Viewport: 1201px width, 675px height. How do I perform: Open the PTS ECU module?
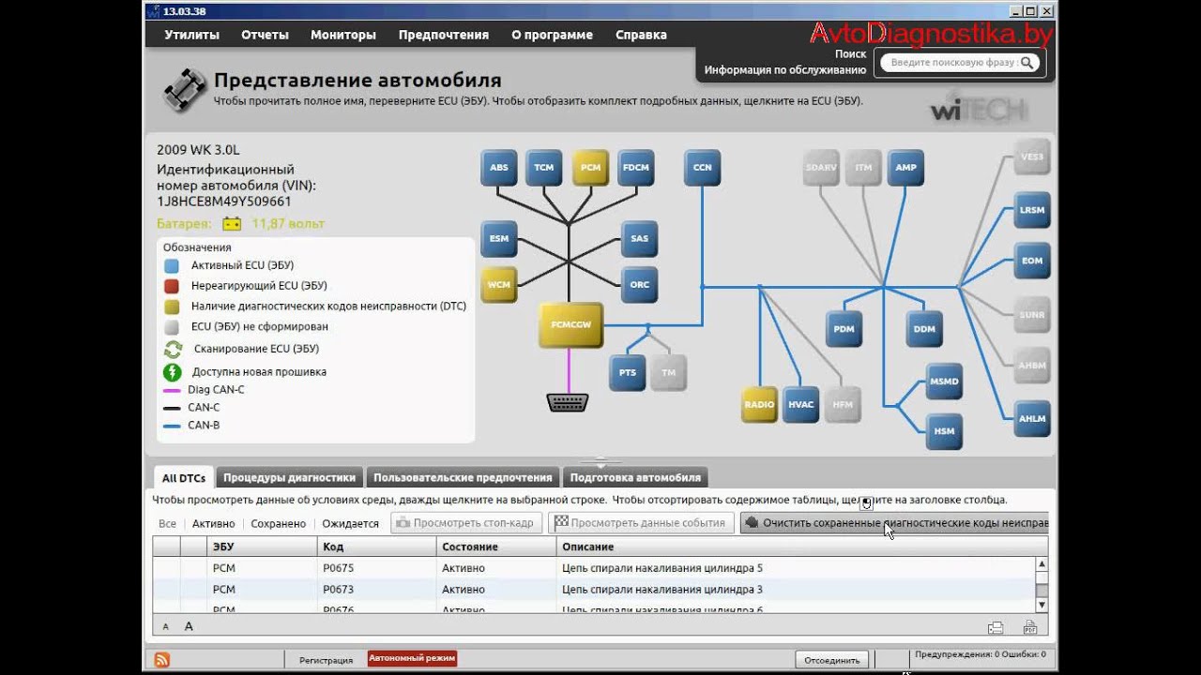coord(628,373)
